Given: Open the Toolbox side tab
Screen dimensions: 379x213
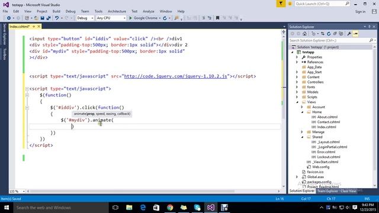Looking at the screenshot, I should (4, 54).
